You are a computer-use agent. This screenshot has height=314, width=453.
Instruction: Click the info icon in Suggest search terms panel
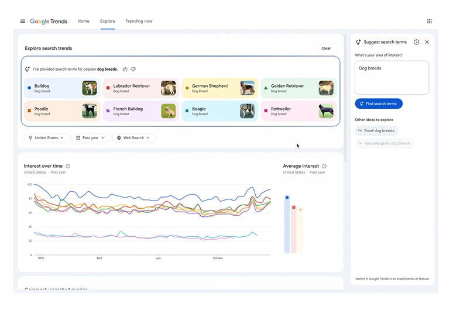416,42
